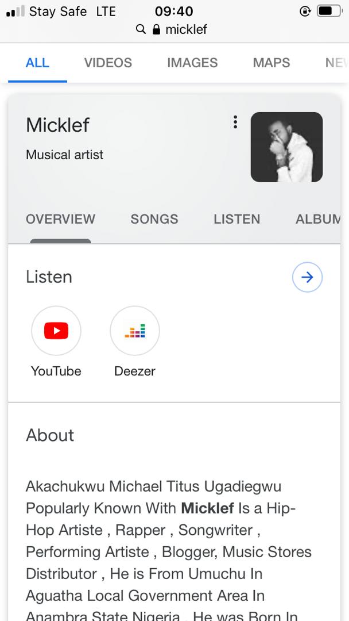Open the MAPS search tab
This screenshot has height=621, width=349.
[x=271, y=63]
